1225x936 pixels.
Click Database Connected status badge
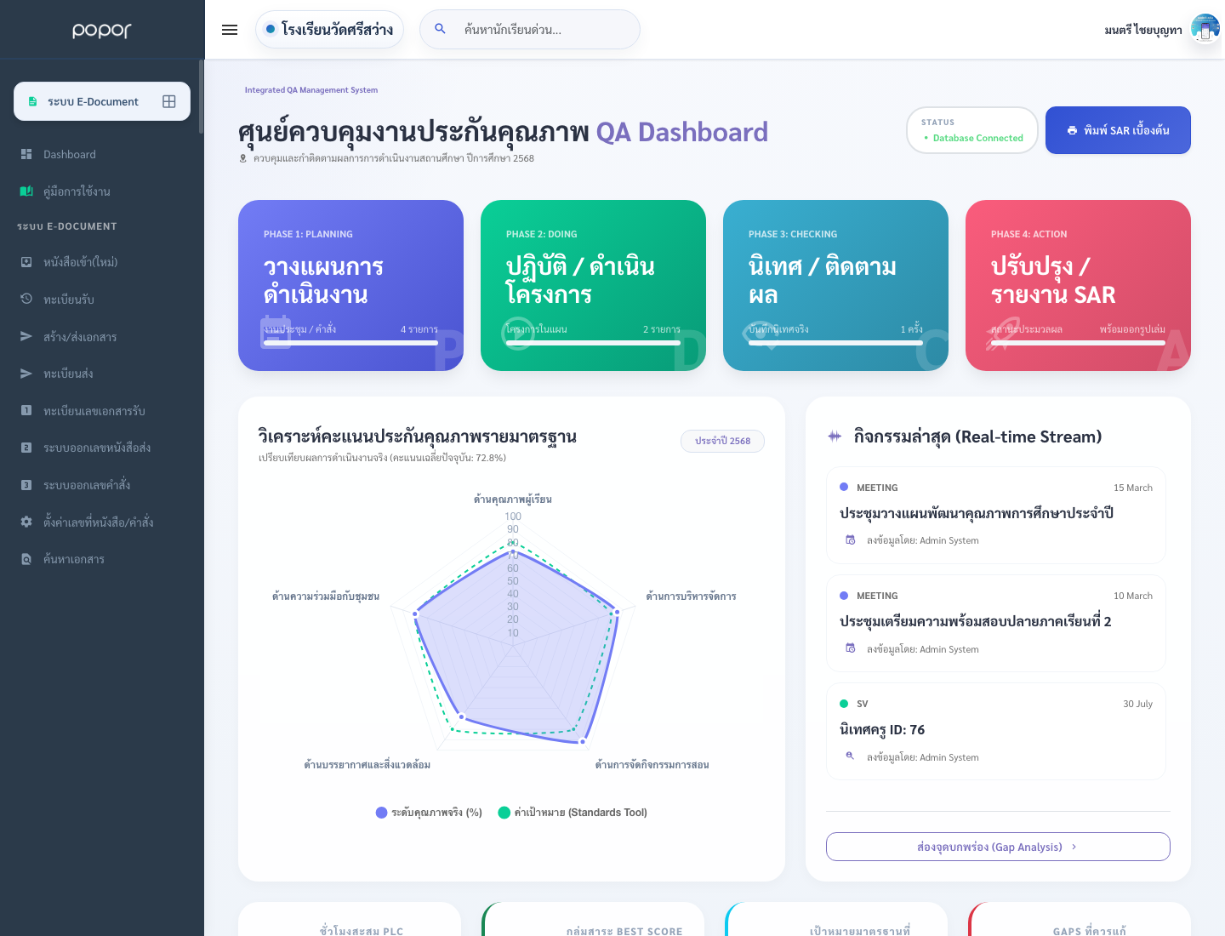coord(972,130)
